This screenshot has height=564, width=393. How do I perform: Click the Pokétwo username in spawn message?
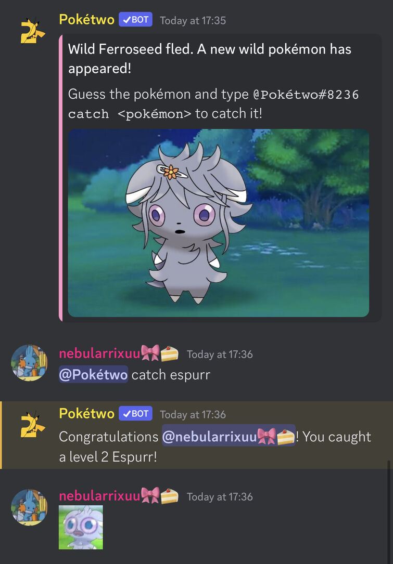pos(86,19)
